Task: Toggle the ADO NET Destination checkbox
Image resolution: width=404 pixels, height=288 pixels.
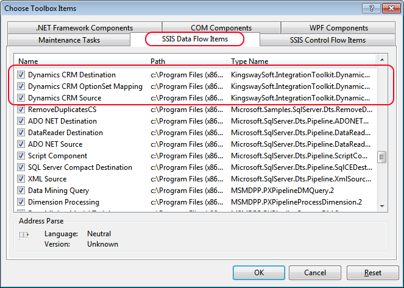Action: tap(21, 121)
